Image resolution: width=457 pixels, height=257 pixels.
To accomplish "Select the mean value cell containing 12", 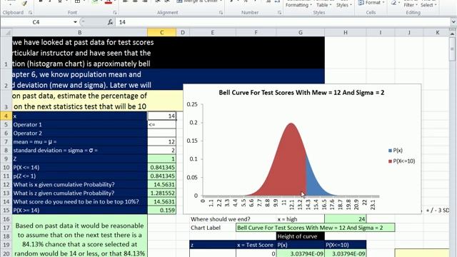I will point(162,141).
